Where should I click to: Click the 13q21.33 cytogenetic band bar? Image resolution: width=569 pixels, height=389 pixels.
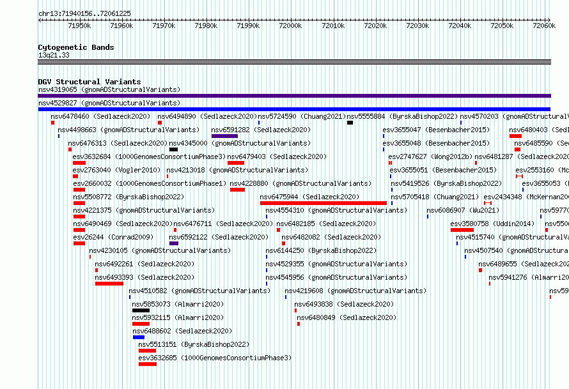click(294, 62)
